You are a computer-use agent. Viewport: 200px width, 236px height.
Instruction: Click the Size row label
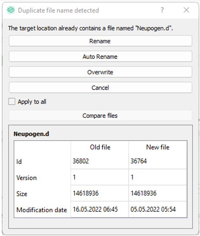(x=22, y=194)
